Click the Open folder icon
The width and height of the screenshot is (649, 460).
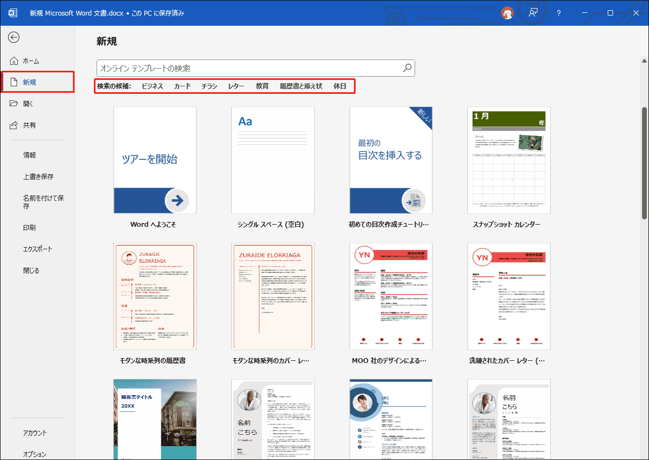click(14, 103)
